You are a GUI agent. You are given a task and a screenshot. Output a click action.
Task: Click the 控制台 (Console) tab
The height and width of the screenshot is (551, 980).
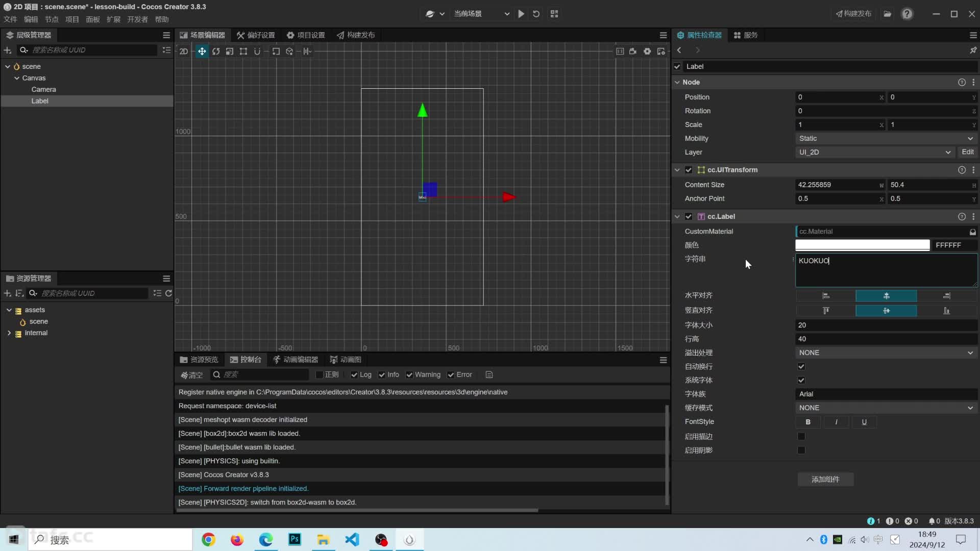pyautogui.click(x=250, y=359)
